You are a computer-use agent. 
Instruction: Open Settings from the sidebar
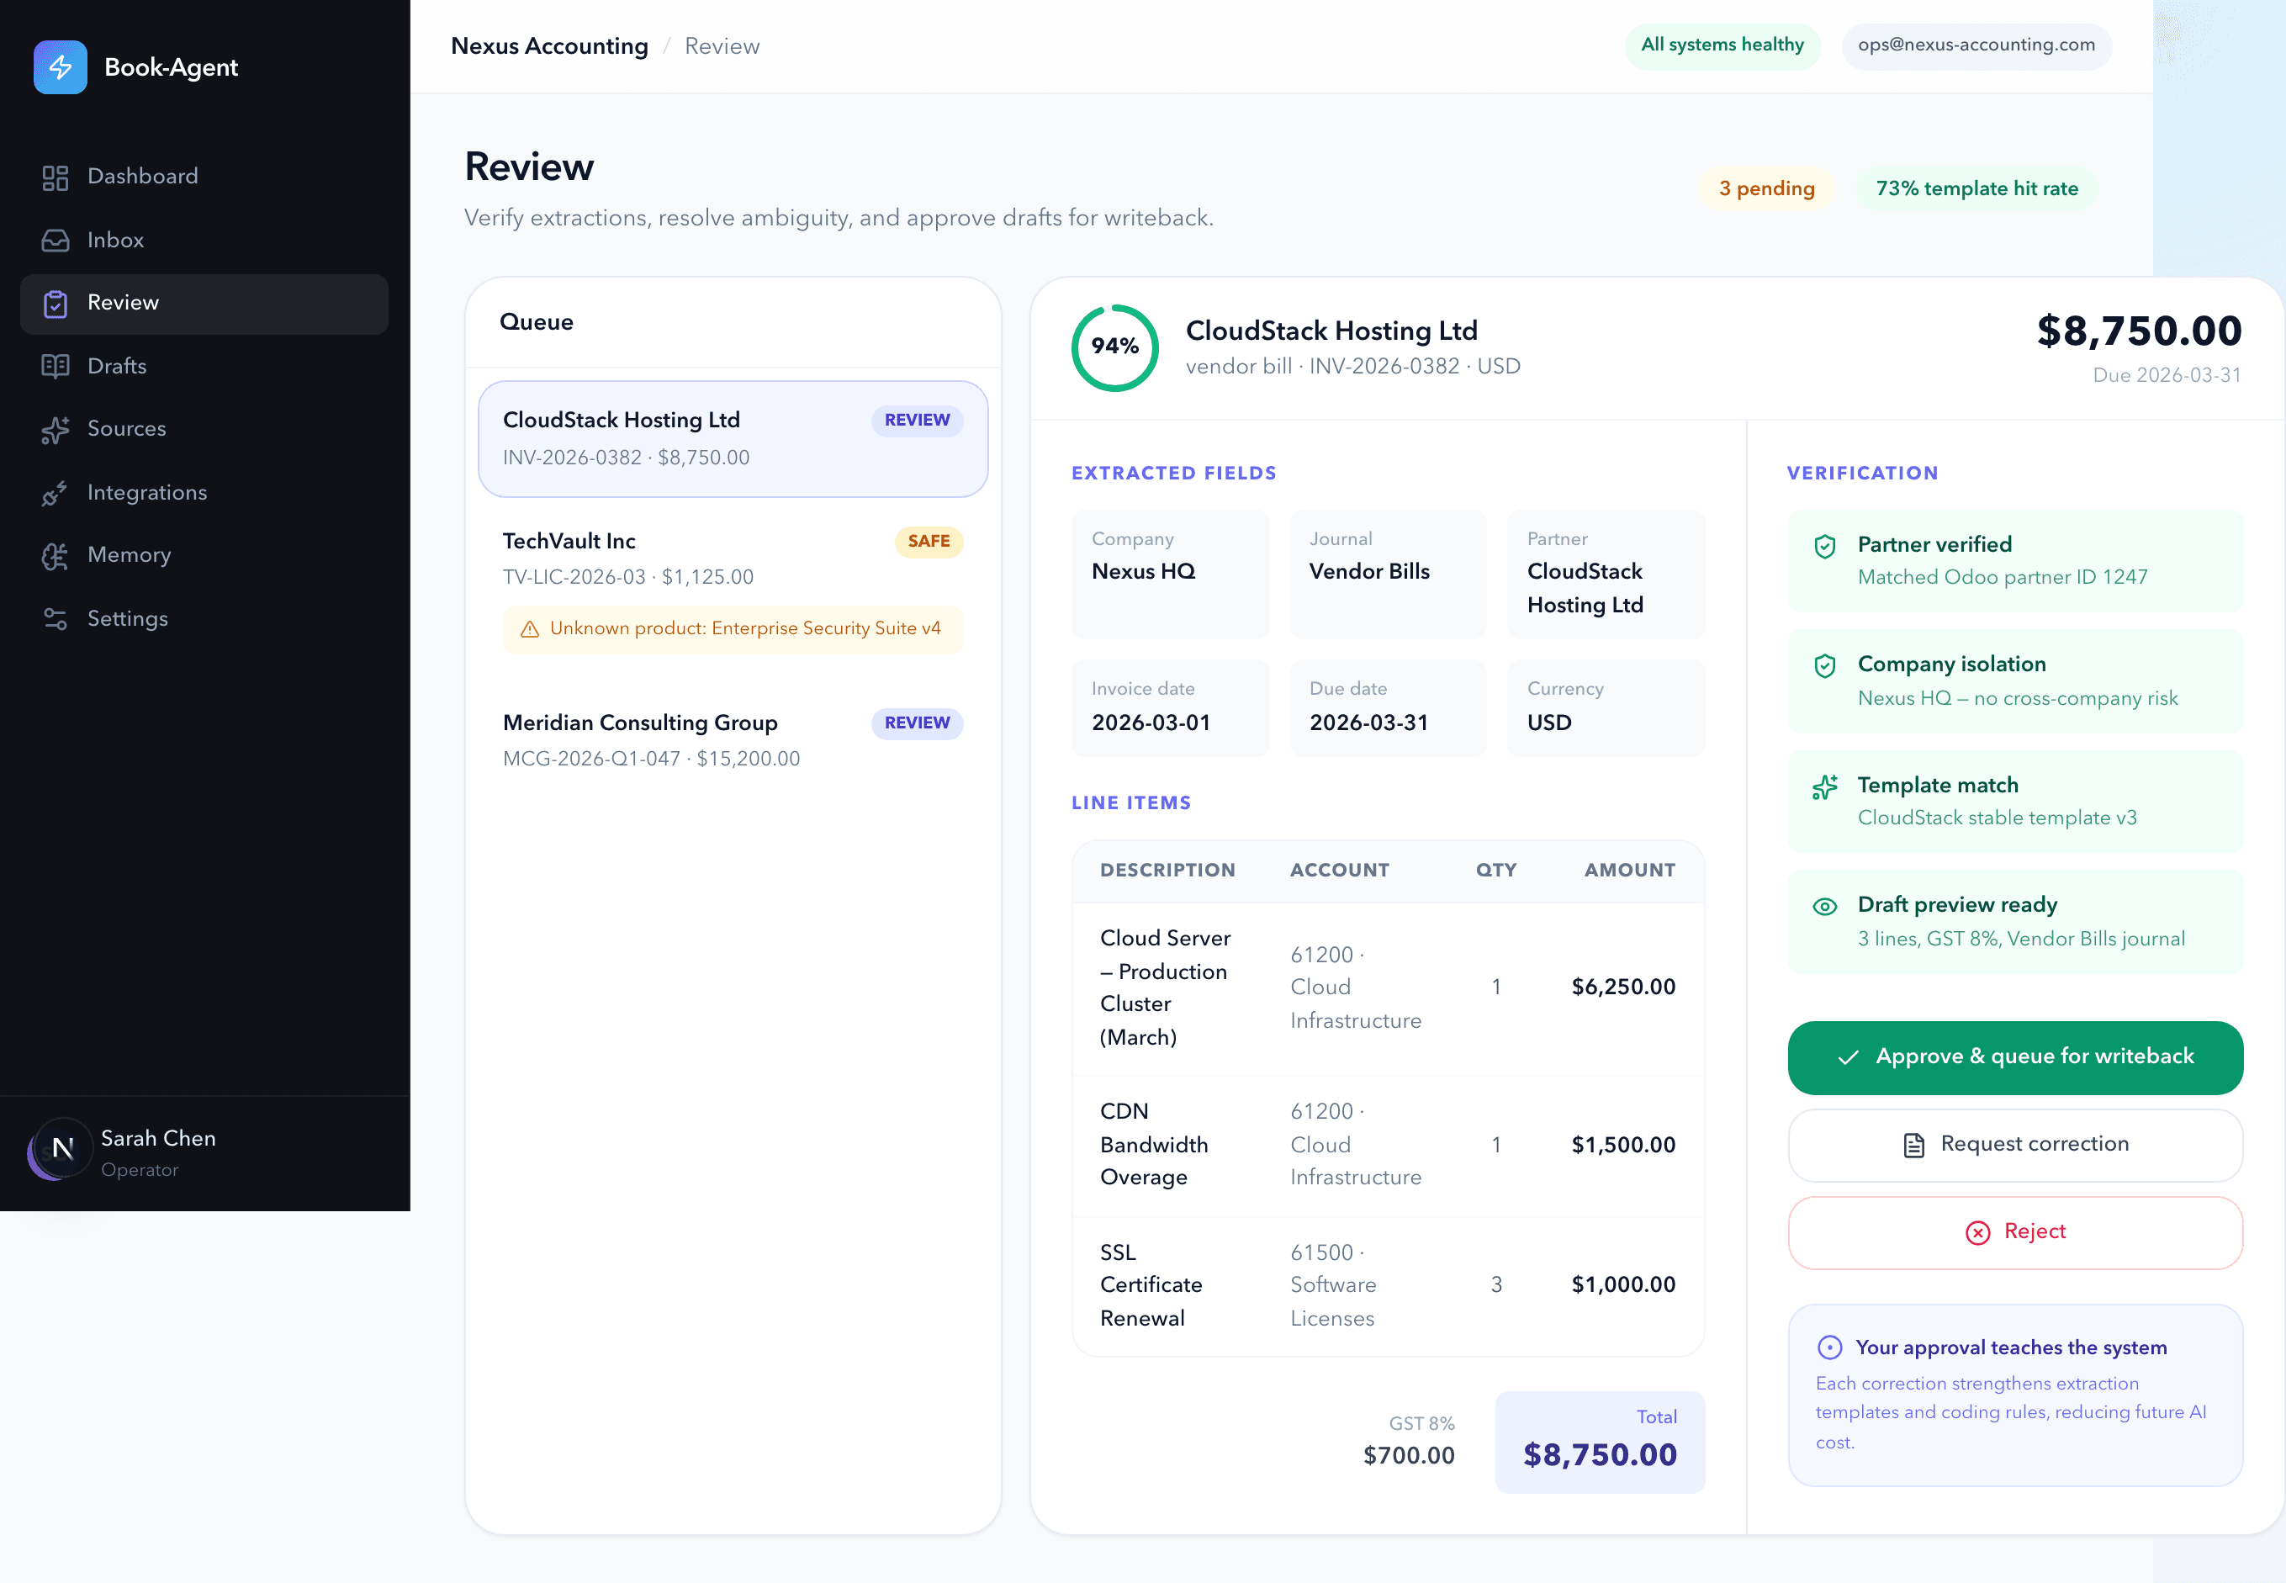coord(128,618)
